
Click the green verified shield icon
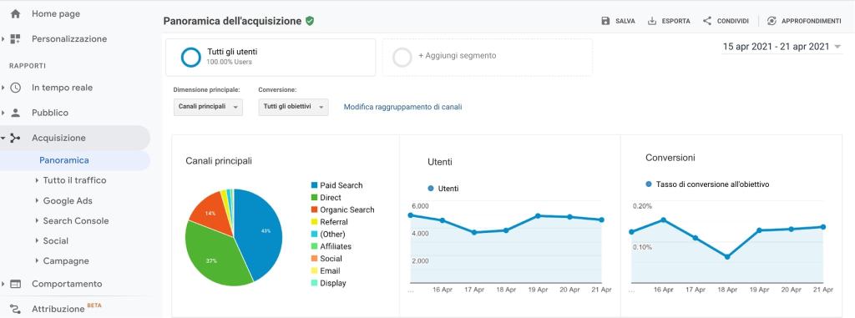tap(310, 21)
